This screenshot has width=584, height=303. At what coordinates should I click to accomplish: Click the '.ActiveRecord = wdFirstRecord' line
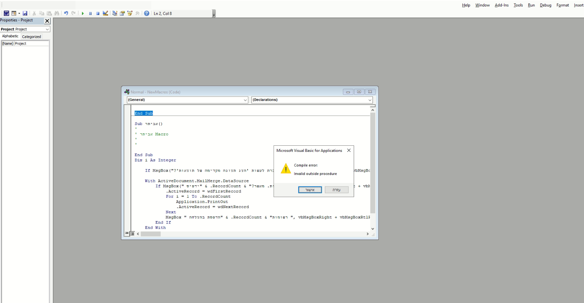tap(203, 191)
